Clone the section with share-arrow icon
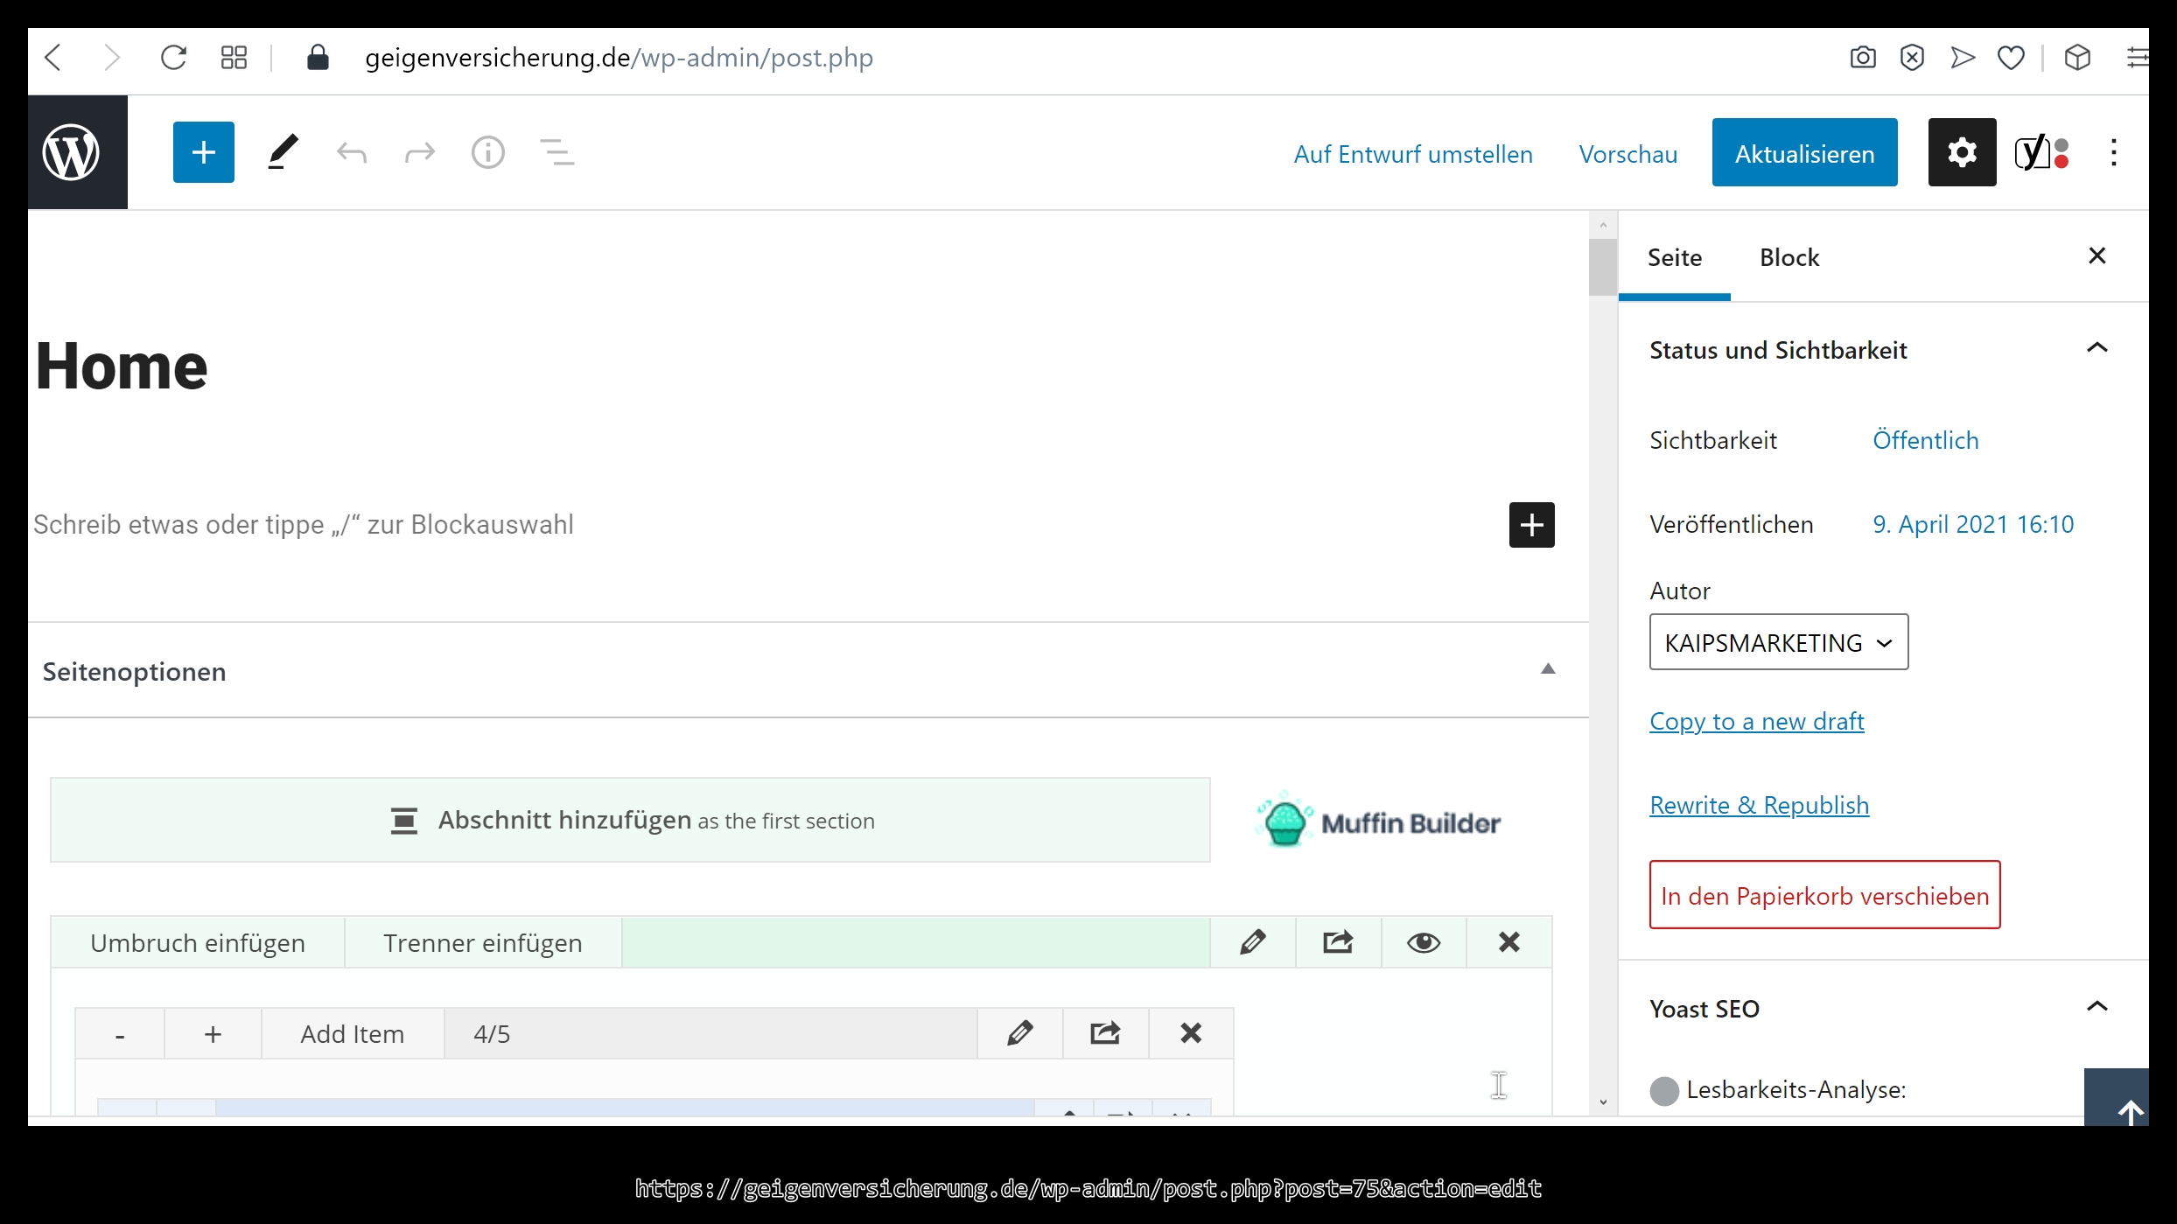 (x=1338, y=942)
